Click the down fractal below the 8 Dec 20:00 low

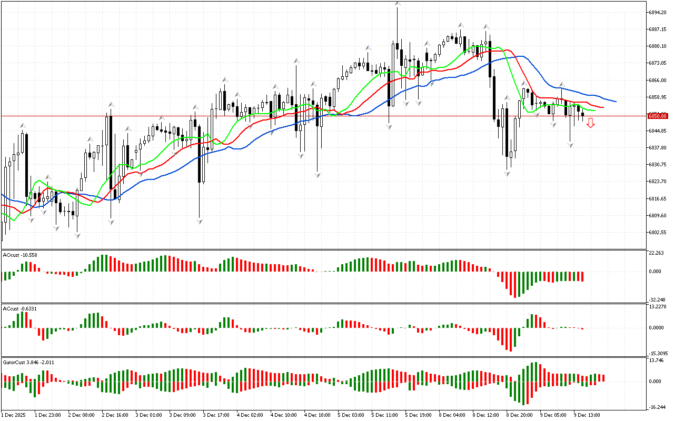(507, 173)
